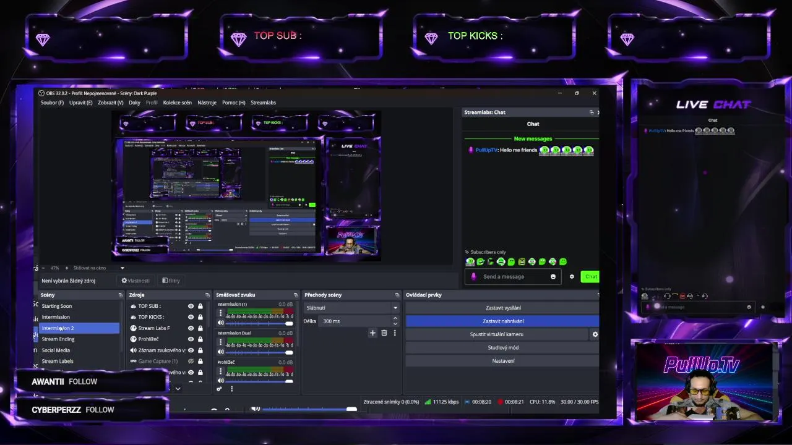Open Intermission (1) audio options menu
792x445 pixels.
coord(220,313)
